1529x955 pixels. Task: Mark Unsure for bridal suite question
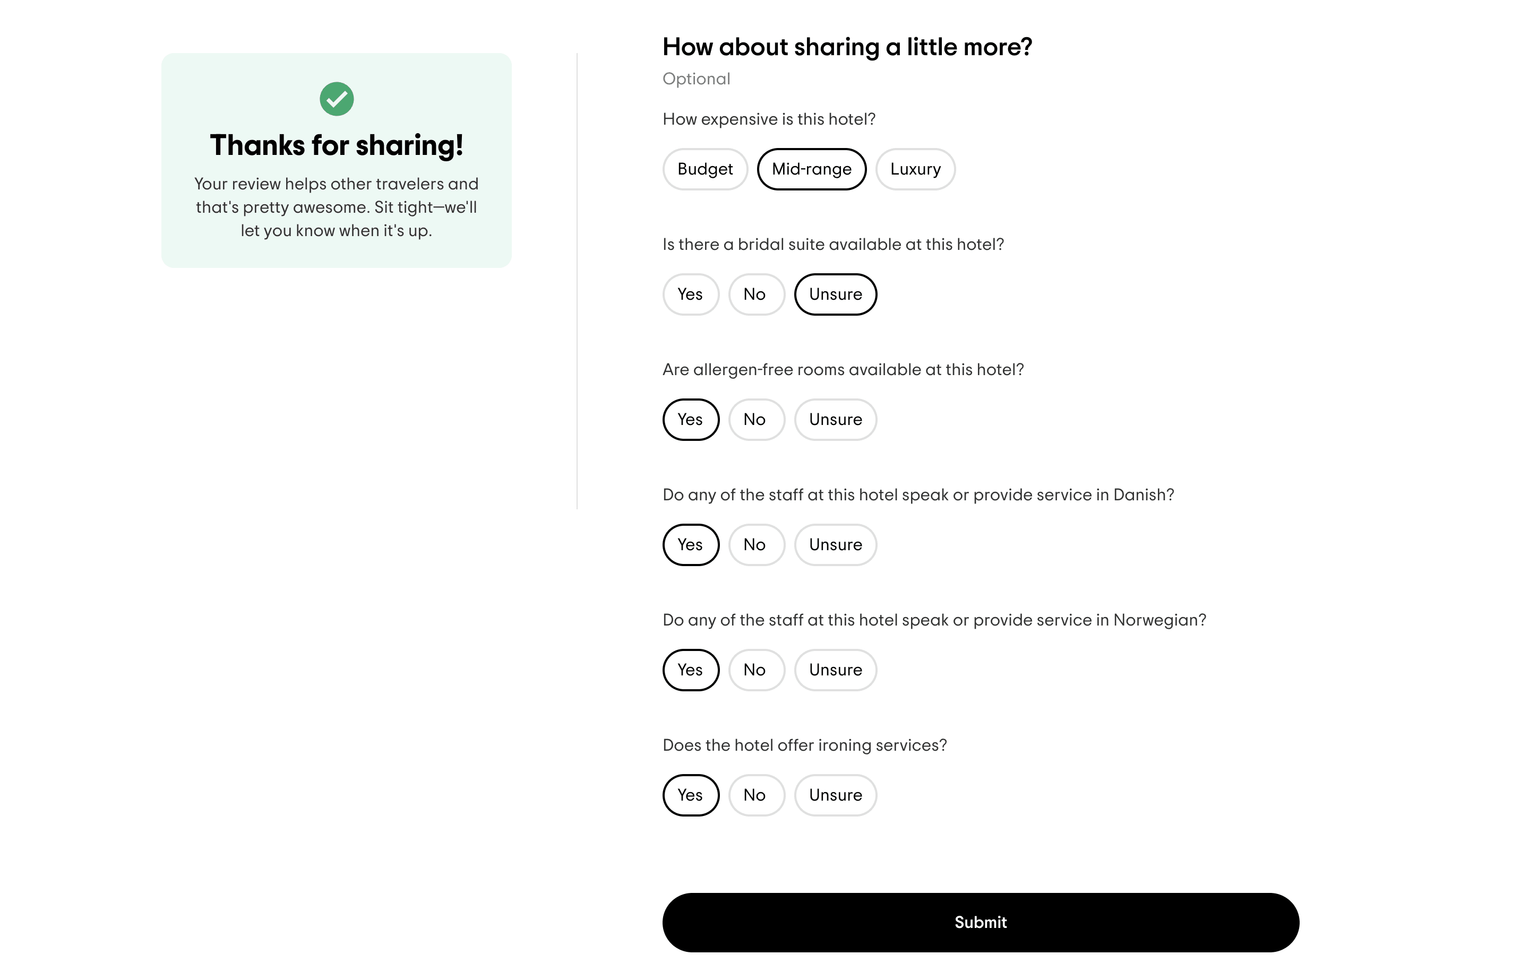(x=835, y=294)
